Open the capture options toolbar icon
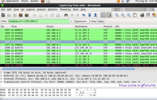The image size is (157, 100). [9, 15]
